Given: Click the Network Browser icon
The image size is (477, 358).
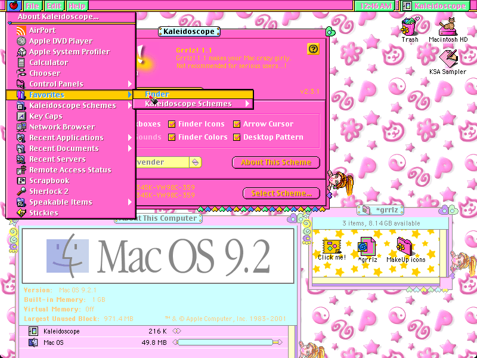Looking at the screenshot, I should pos(21,127).
